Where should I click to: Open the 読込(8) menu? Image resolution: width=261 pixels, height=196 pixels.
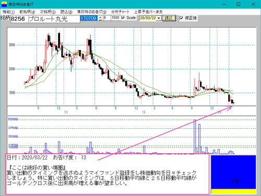tap(66, 12)
